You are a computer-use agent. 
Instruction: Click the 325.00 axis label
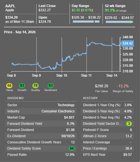click(128, 54)
